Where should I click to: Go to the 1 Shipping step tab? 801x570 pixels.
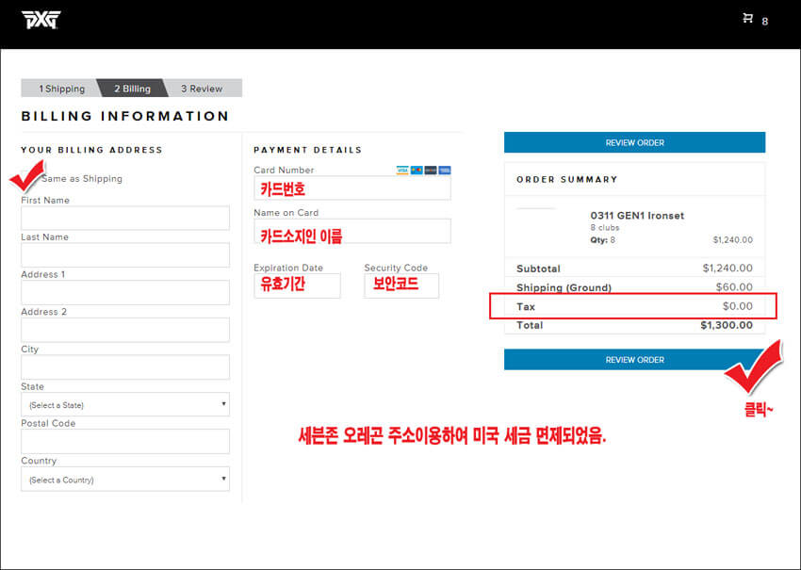pyautogui.click(x=61, y=89)
